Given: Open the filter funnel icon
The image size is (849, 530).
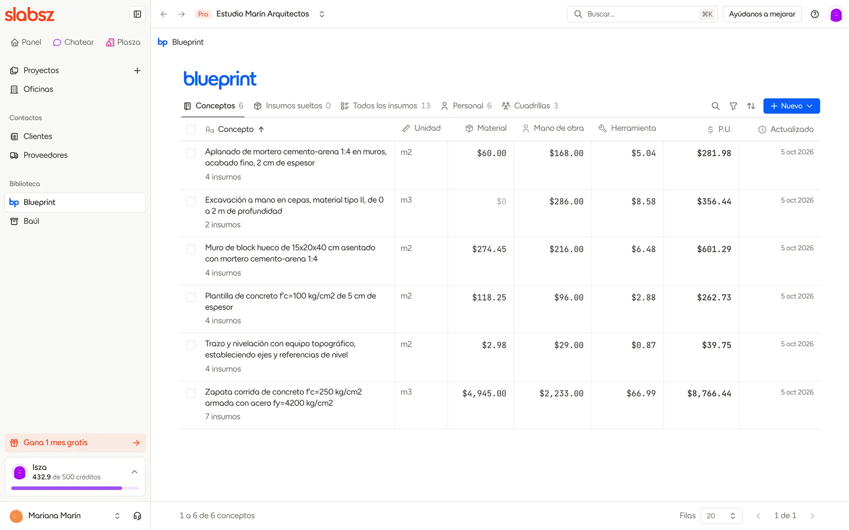Looking at the screenshot, I should (733, 106).
